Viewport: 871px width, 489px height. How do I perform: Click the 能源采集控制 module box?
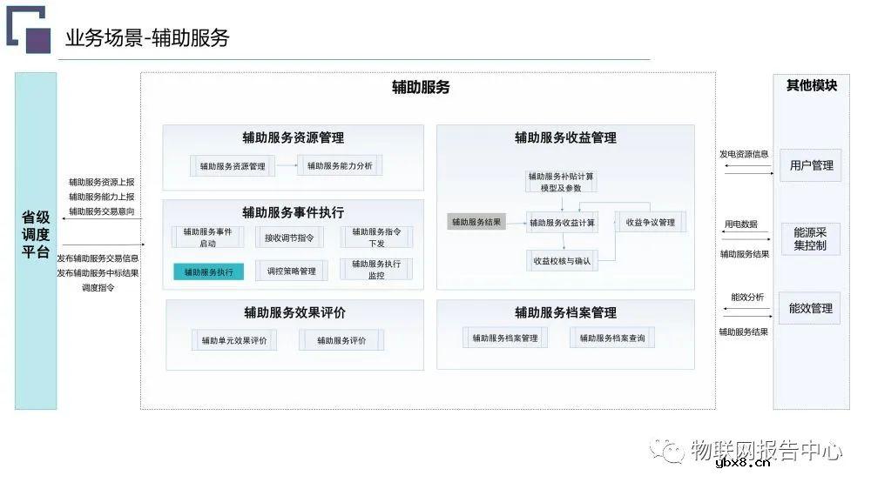[x=810, y=238]
